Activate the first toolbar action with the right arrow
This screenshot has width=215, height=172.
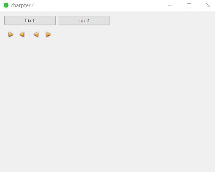pyautogui.click(x=10, y=34)
